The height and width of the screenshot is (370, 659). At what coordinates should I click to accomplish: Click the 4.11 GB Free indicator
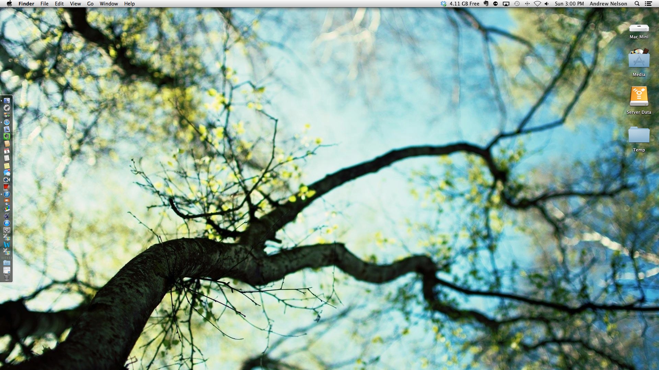tap(464, 4)
